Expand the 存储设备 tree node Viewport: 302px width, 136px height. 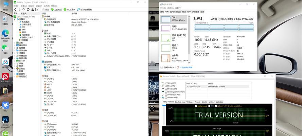[x=15, y=56]
